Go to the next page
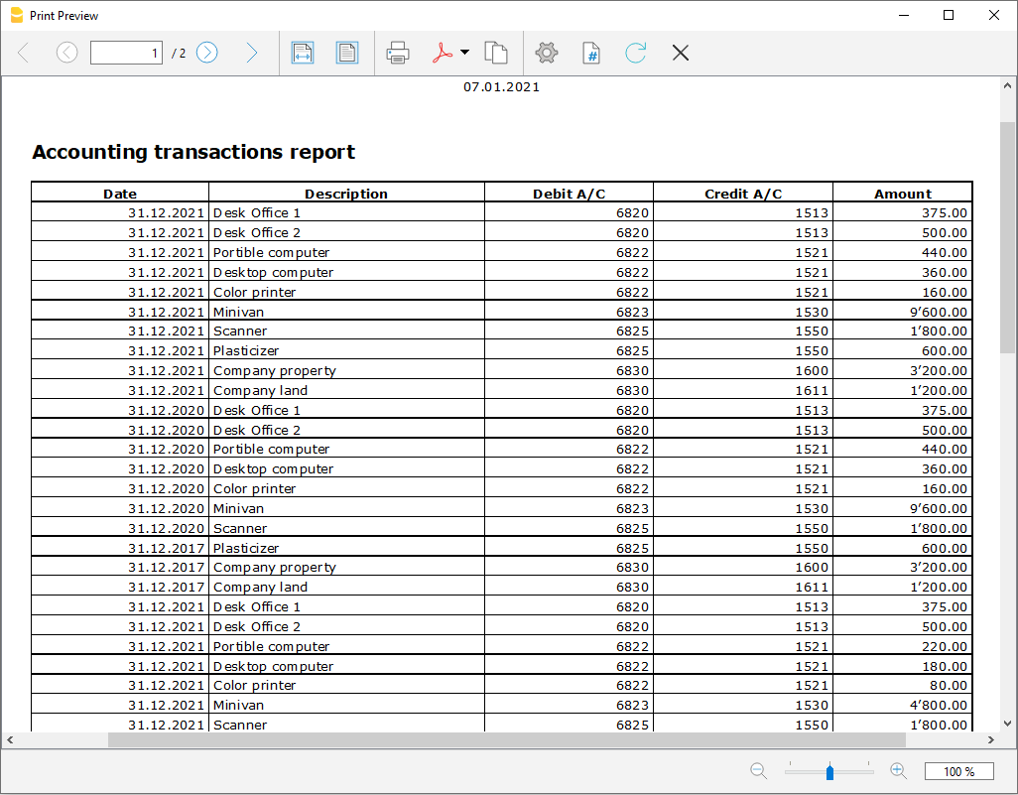 click(206, 53)
